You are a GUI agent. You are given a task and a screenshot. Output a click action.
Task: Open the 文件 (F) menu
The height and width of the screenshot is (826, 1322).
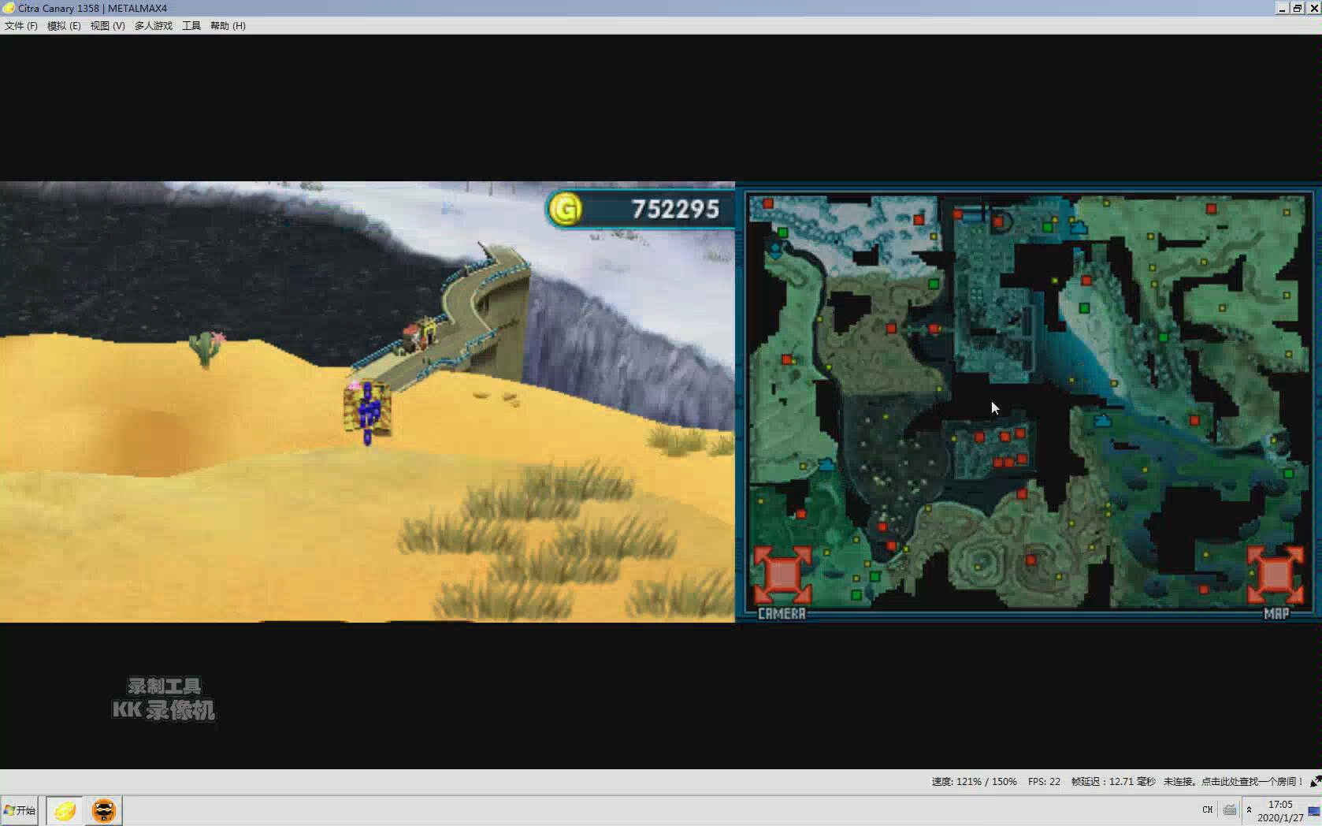coord(21,26)
